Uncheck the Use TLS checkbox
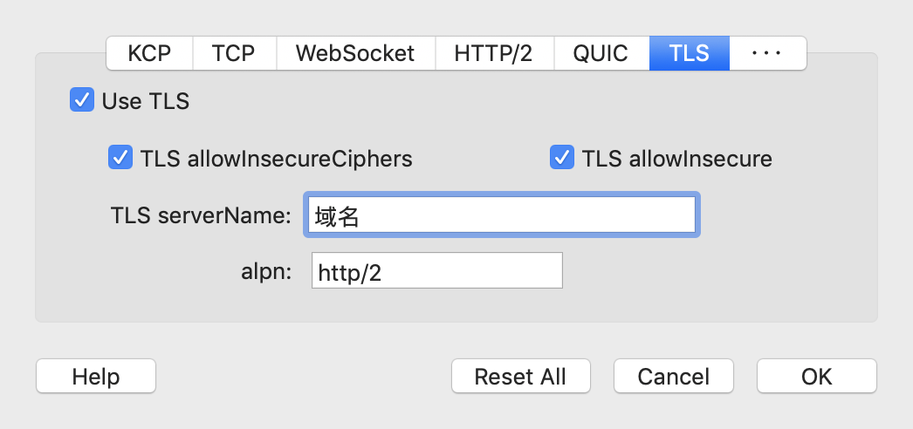This screenshot has height=429, width=913. pyautogui.click(x=82, y=99)
